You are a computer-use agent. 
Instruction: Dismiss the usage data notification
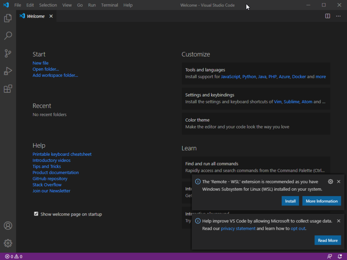tap(339, 221)
